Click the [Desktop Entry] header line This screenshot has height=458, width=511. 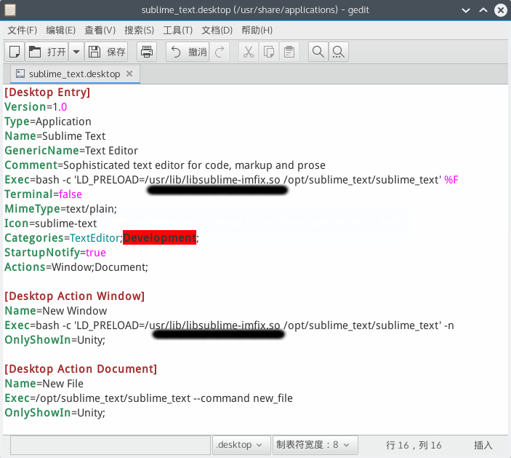(x=47, y=92)
